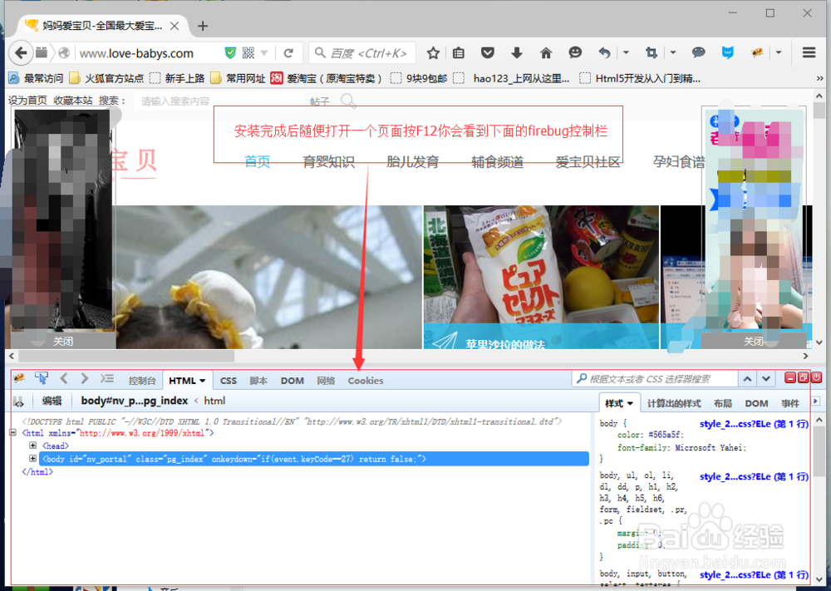This screenshot has width=831, height=591.
Task: Click the Firebug logo in the panel toolbar
Action: click(x=19, y=378)
